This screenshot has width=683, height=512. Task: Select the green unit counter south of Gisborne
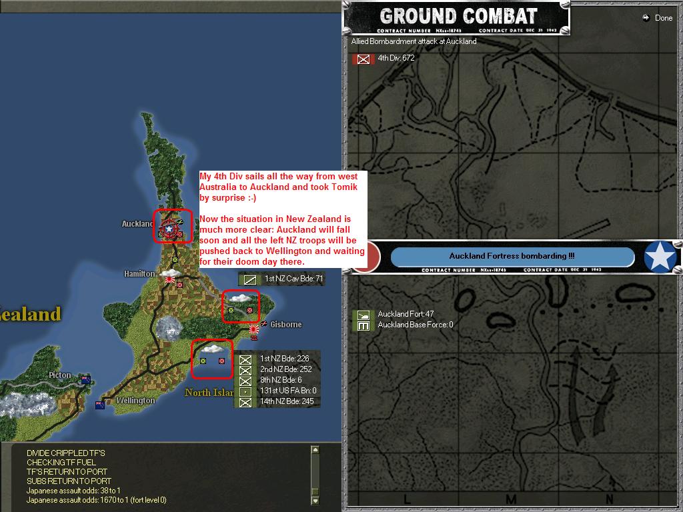coord(203,360)
